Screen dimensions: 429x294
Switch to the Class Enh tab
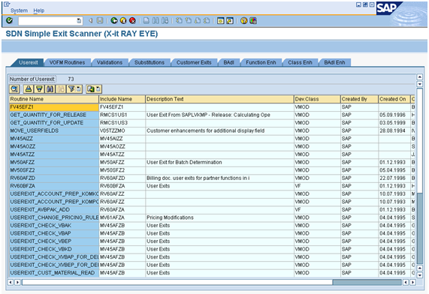pyautogui.click(x=300, y=62)
